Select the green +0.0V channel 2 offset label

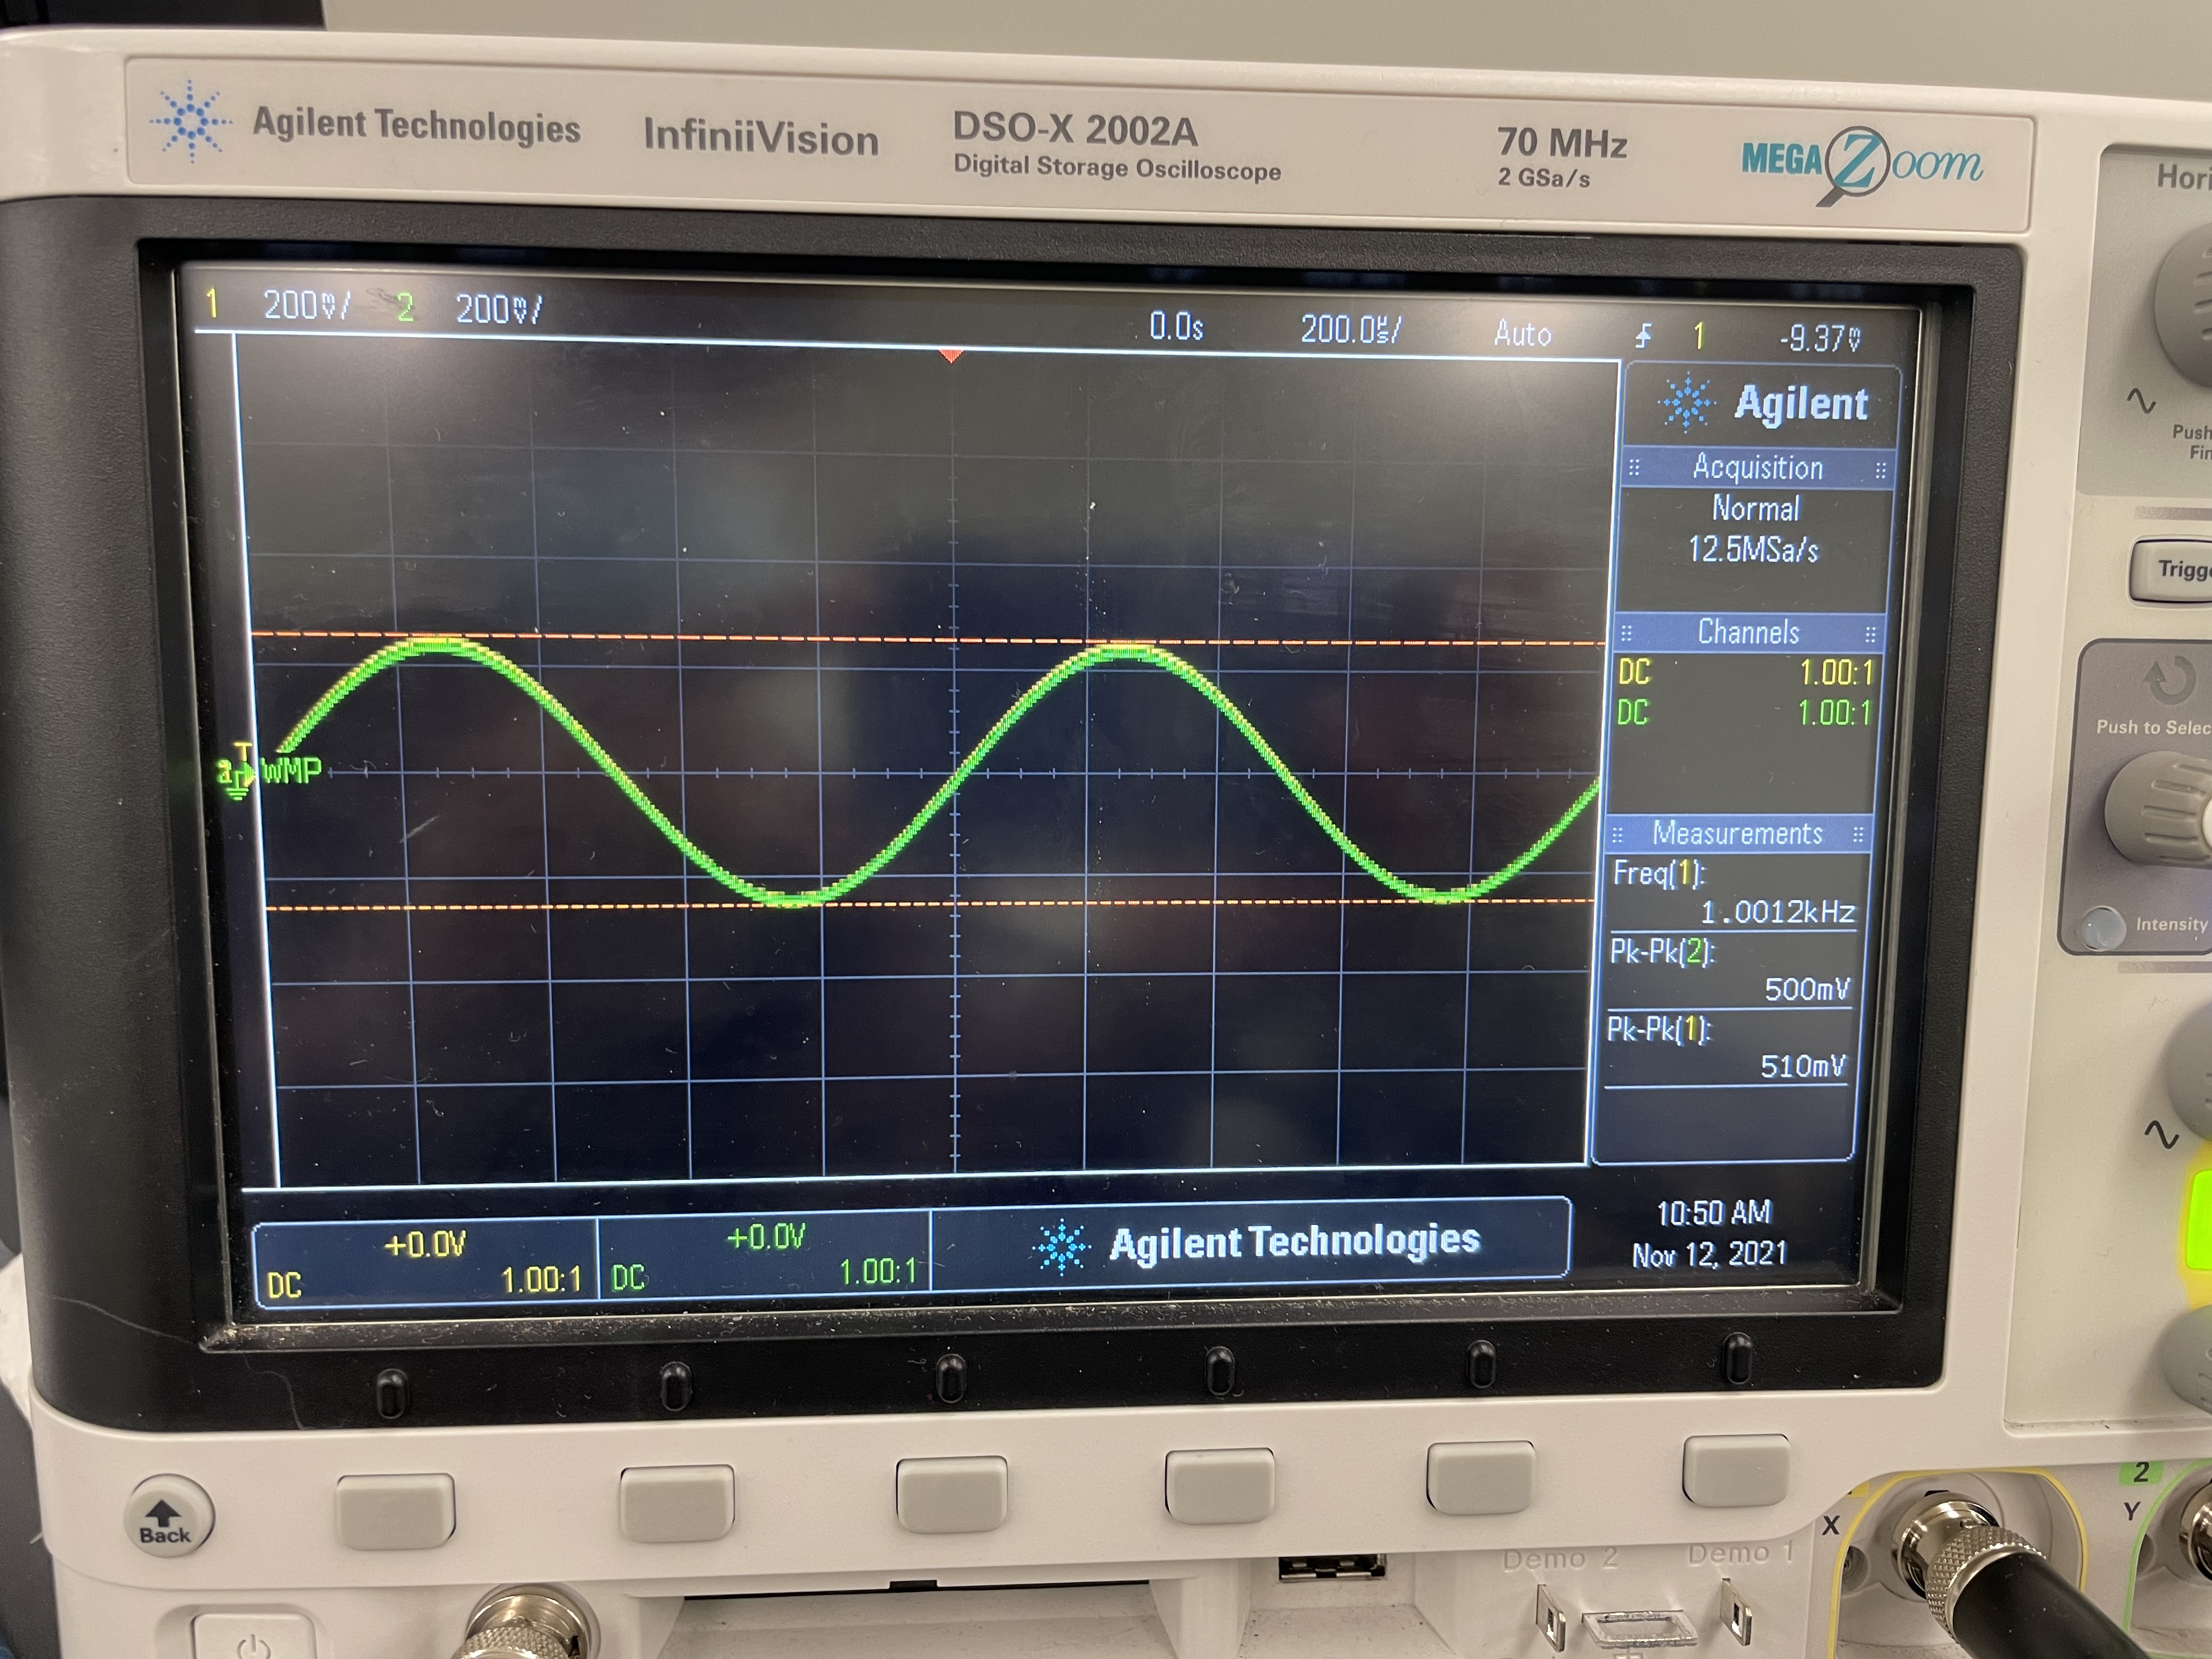pos(766,1238)
